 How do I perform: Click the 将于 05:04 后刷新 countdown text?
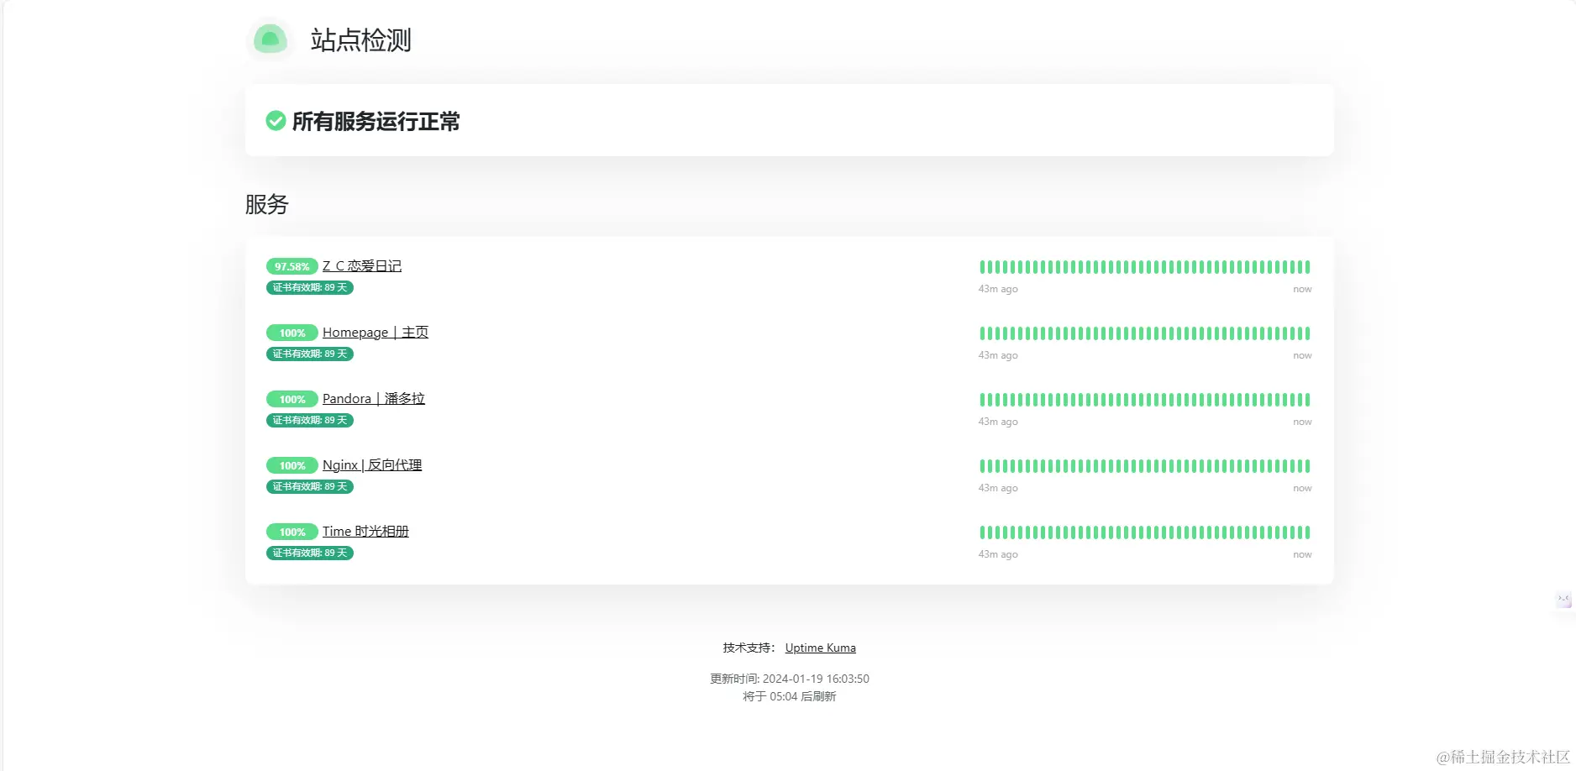[790, 696]
